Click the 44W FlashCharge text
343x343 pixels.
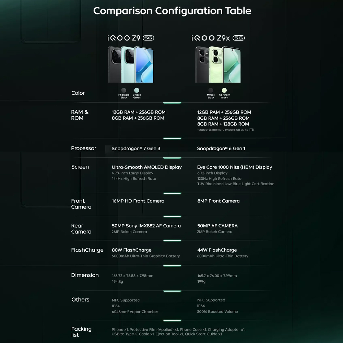coord(217,250)
